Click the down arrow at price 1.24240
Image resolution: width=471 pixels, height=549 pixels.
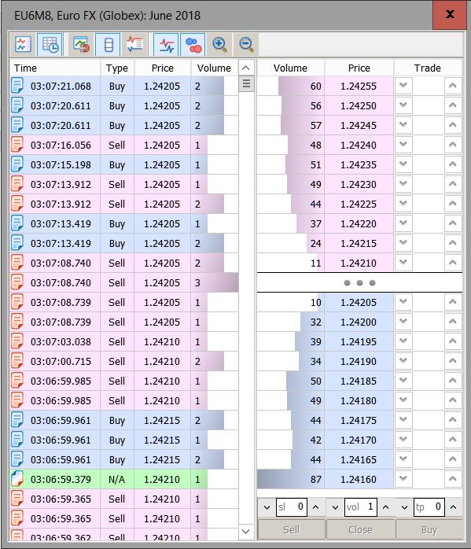(x=403, y=144)
